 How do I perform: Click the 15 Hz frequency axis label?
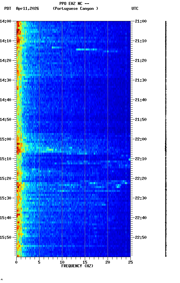[x=85, y=262]
